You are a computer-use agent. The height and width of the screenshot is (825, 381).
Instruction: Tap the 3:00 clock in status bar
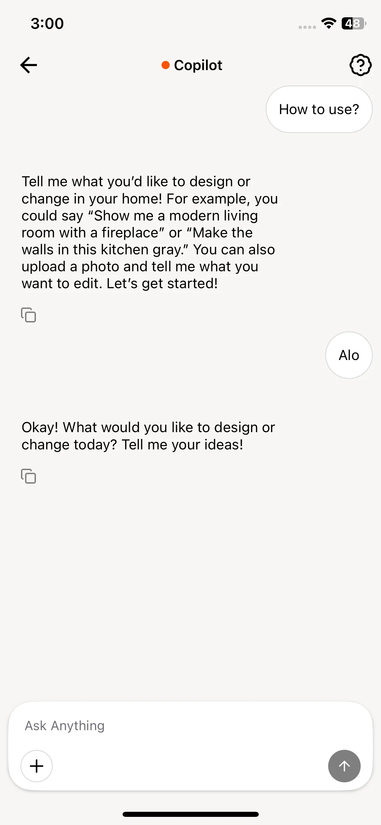pos(47,23)
